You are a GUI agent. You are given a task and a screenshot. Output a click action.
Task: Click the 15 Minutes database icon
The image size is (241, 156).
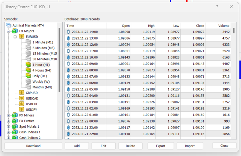[x=28, y=53]
